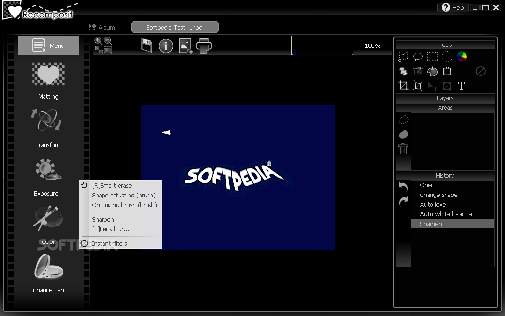This screenshot has height=316, width=505.
Task: Choose Sharpen from the popup menu
Action: 120,219
